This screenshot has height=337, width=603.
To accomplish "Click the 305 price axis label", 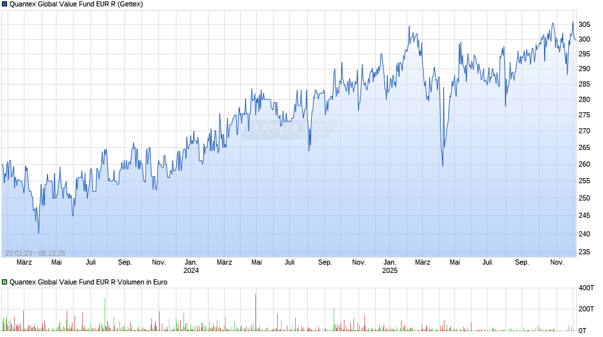I will click(x=584, y=24).
